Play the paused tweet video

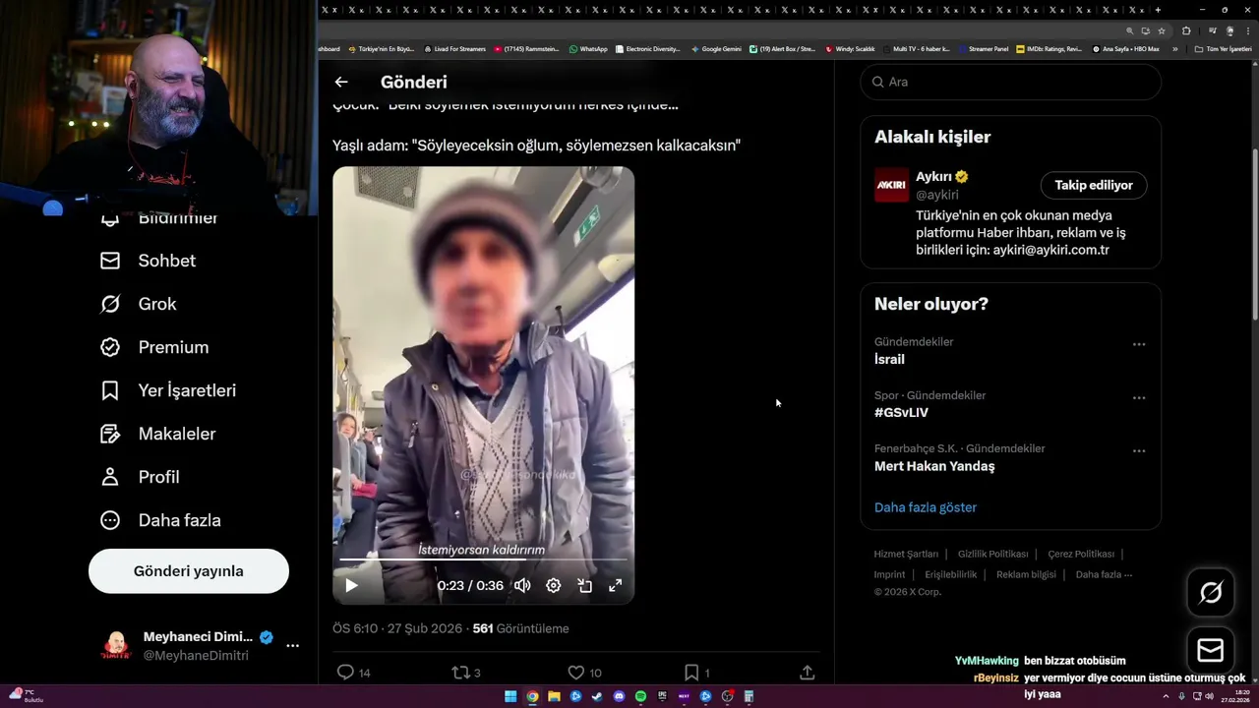[x=351, y=585]
